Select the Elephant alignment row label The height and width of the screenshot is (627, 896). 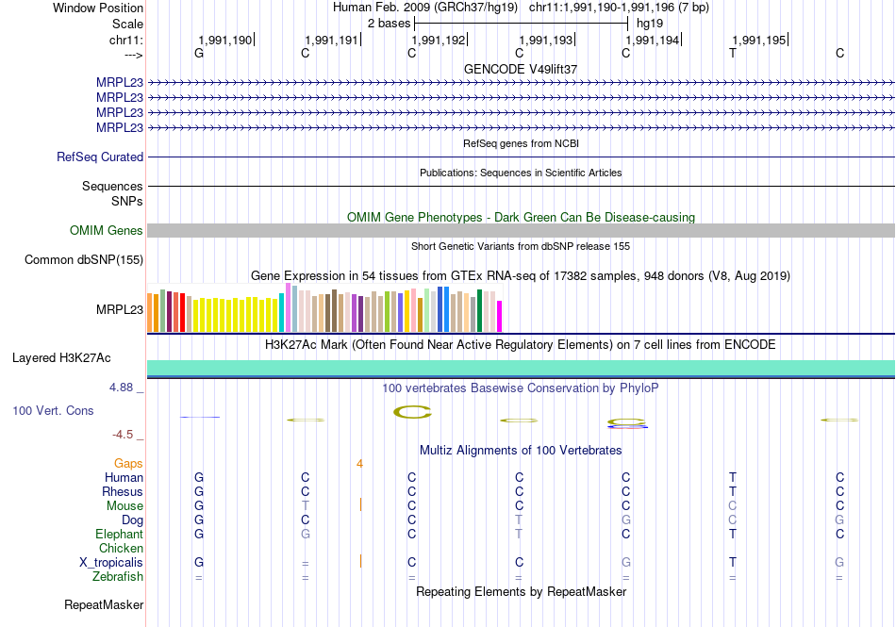119,534
